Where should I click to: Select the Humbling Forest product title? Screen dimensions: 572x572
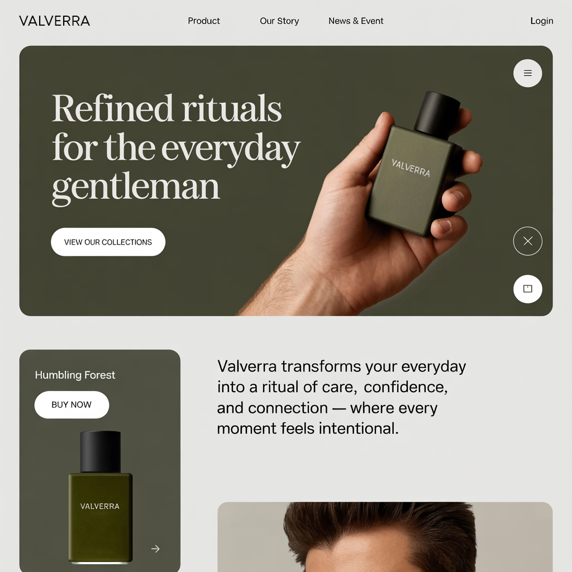pyautogui.click(x=75, y=375)
